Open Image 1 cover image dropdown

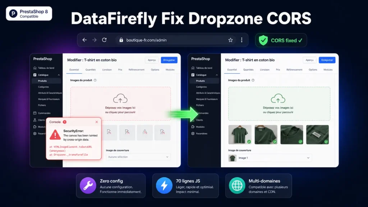click(x=270, y=158)
